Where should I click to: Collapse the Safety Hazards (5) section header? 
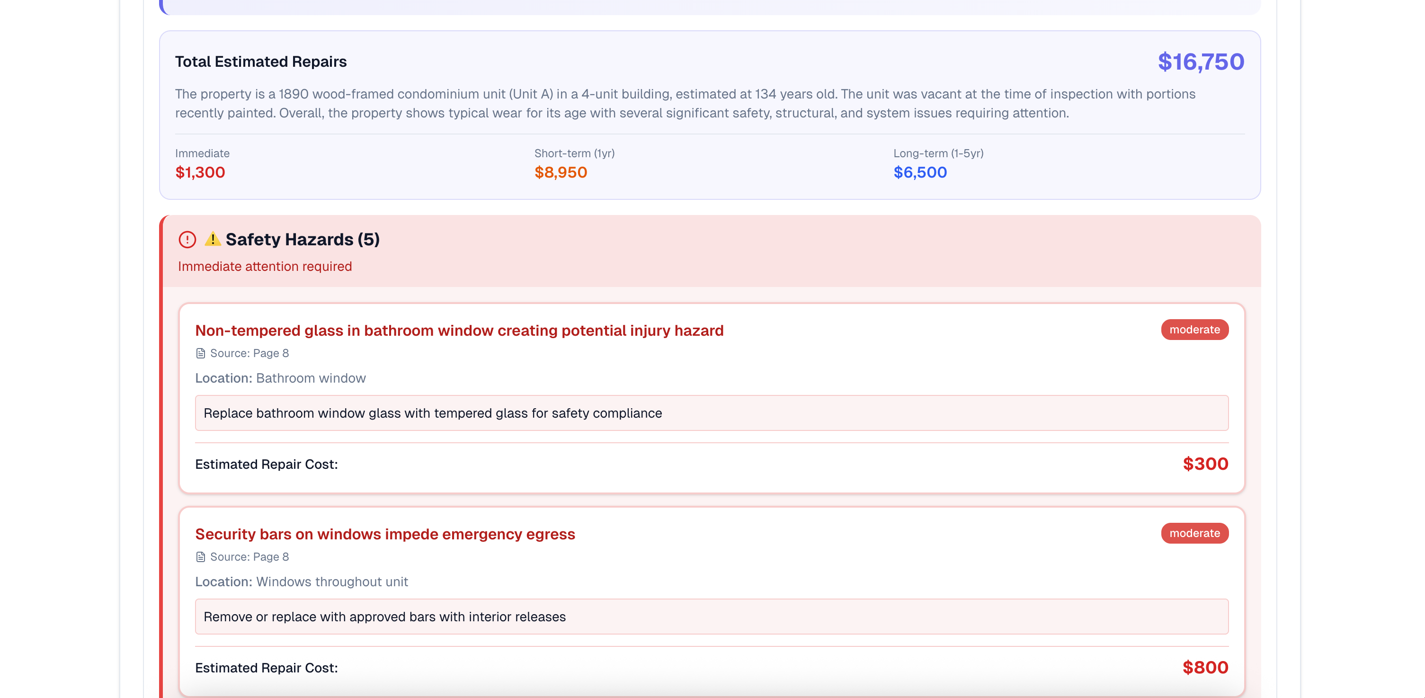[x=302, y=240]
